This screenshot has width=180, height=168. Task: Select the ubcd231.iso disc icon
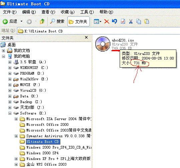(x=103, y=44)
